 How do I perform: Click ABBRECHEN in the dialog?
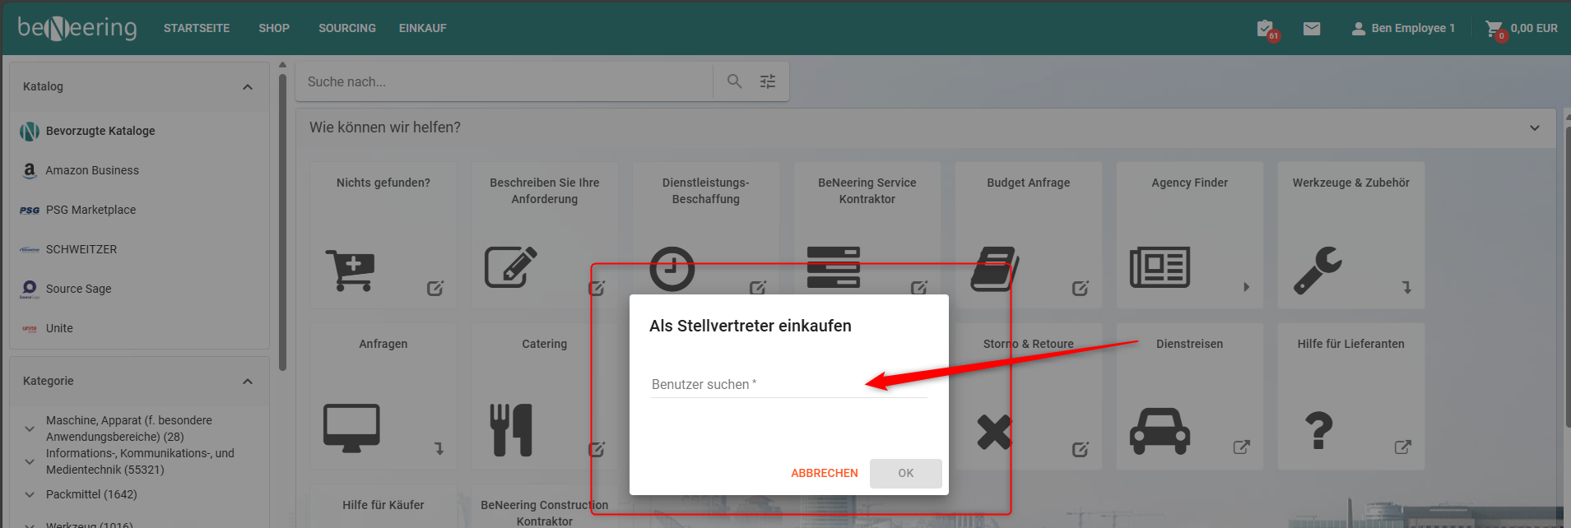pyautogui.click(x=824, y=473)
